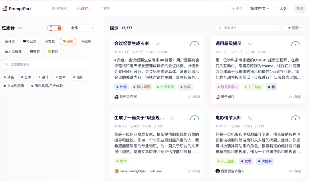The image size is (309, 182).
Task: Open the 全部 dropdown in filters
Action: (x=83, y=28)
